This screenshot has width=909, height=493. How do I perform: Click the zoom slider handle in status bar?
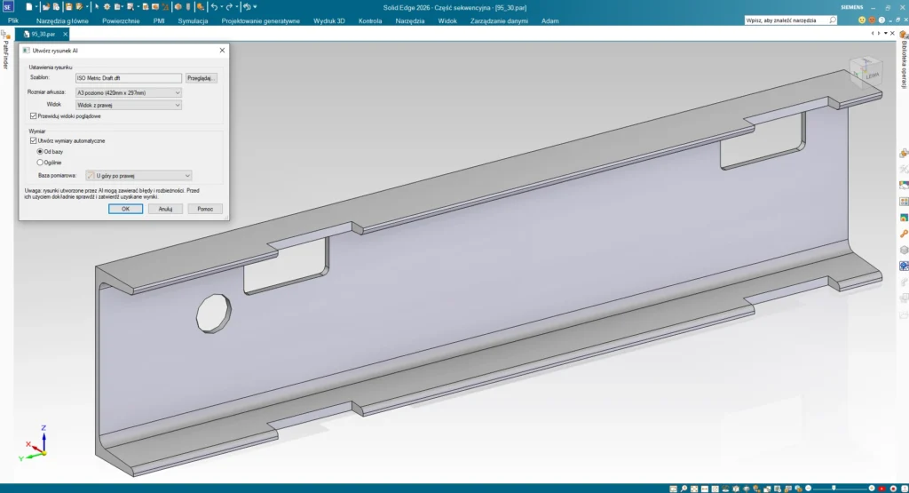tap(834, 488)
